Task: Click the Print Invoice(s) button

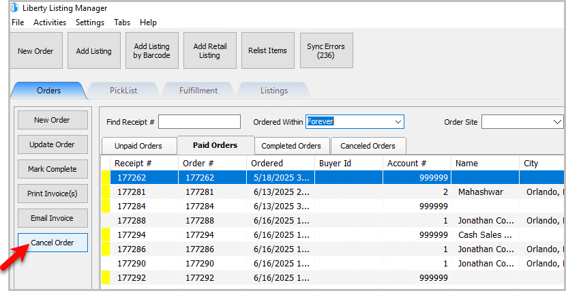Action: (53, 194)
